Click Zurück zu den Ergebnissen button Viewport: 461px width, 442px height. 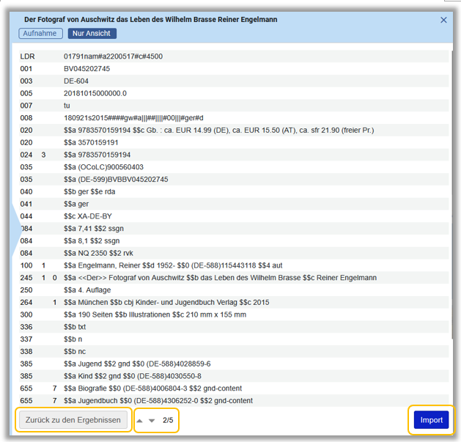pyautogui.click(x=73, y=420)
